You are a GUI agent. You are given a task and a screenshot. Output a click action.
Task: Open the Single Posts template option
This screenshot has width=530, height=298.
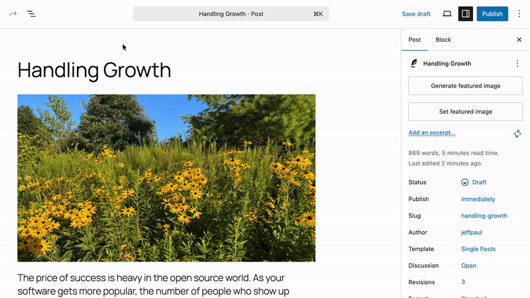(x=478, y=249)
